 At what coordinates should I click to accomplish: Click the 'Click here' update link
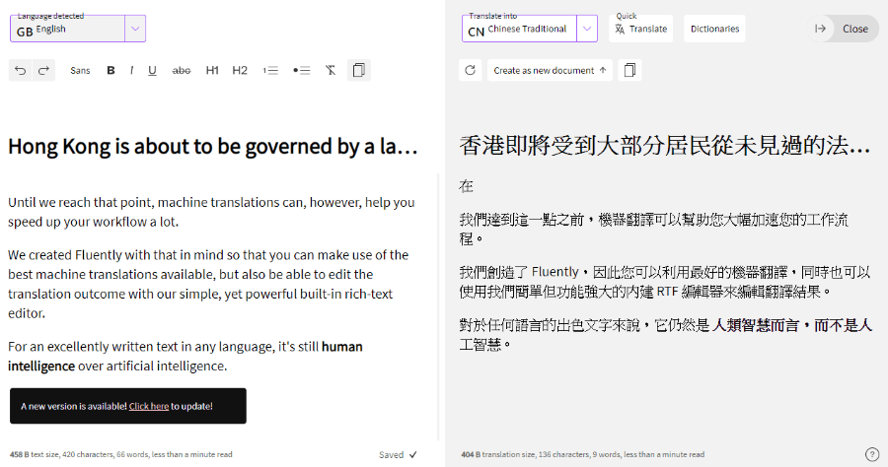click(x=149, y=406)
